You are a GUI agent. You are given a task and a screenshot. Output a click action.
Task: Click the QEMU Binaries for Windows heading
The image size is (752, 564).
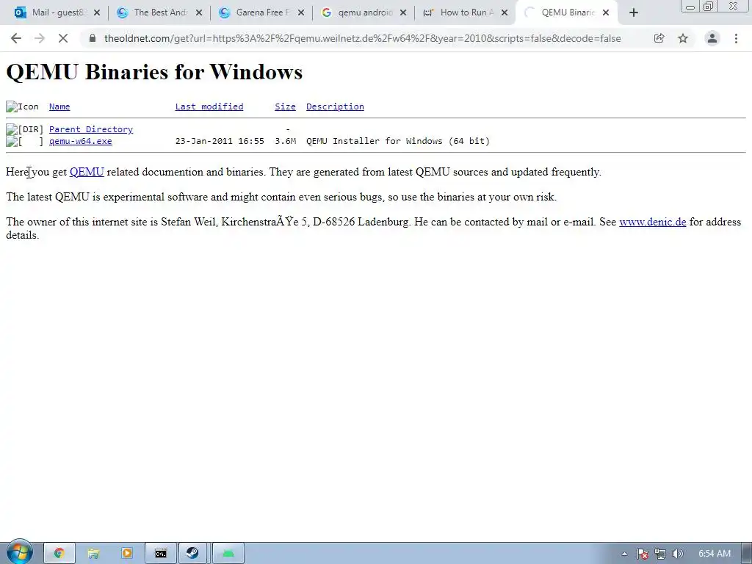(x=154, y=73)
